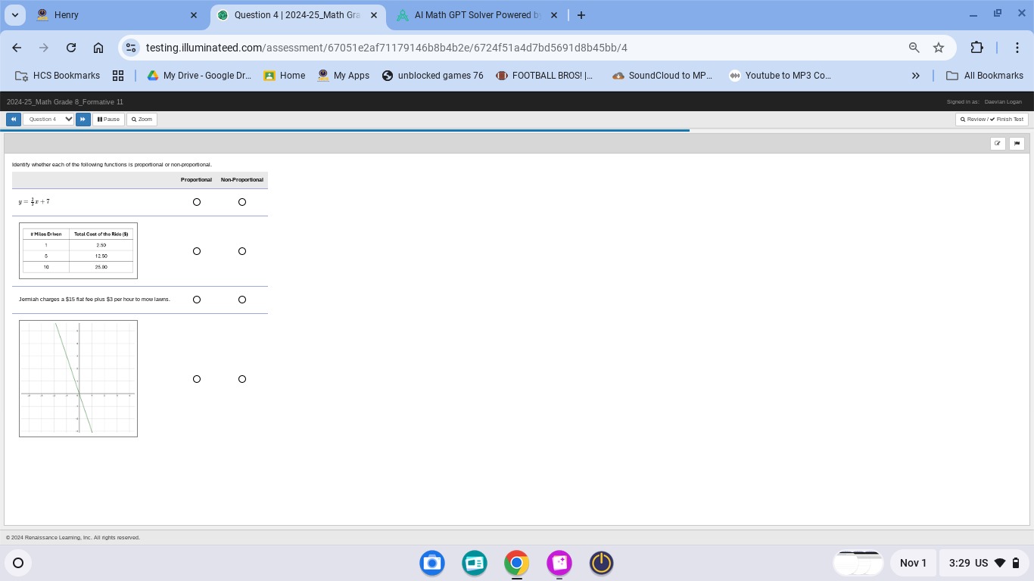This screenshot has height=581, width=1034.
Task: Pause the assessment
Action: pyautogui.click(x=108, y=120)
